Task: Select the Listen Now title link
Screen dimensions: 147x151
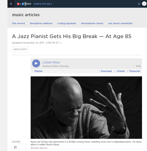Action: 51,62
